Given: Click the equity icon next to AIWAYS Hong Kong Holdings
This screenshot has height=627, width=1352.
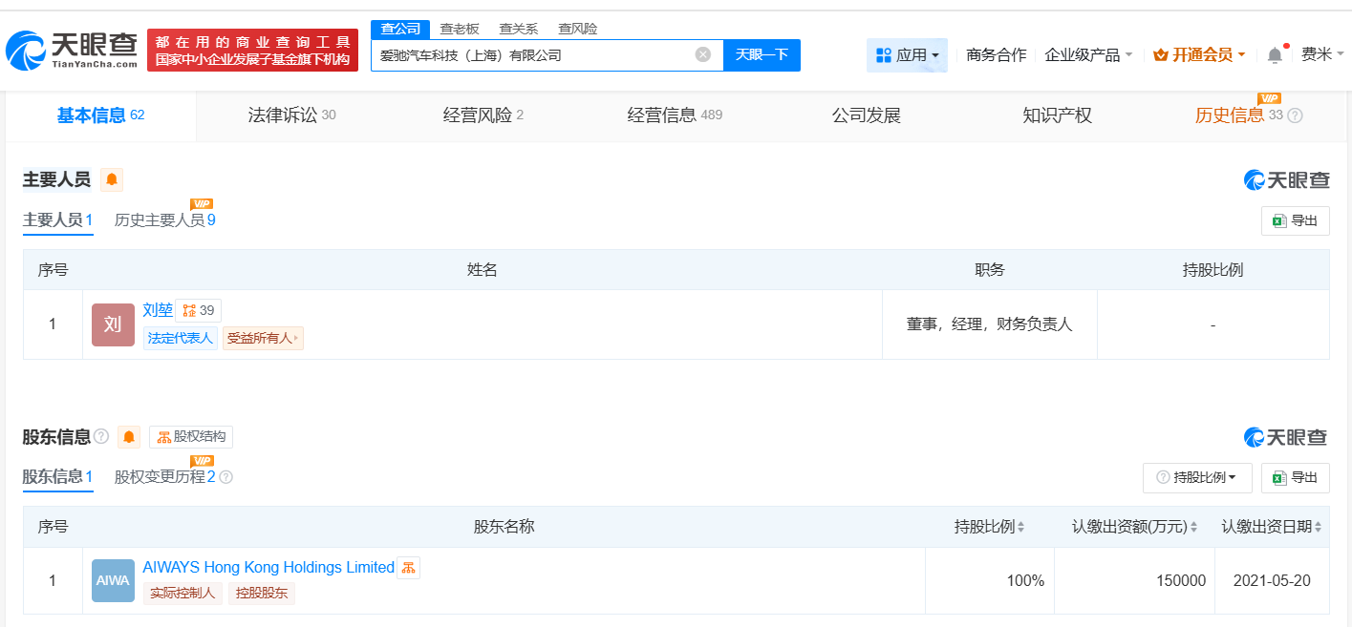Looking at the screenshot, I should 408,567.
